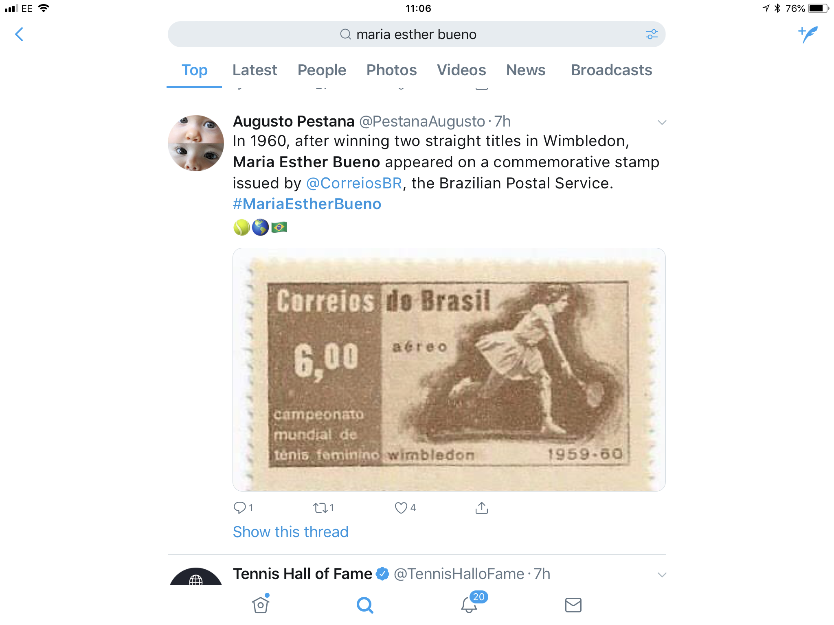The width and height of the screenshot is (834, 625).
Task: Expand options chevron on Augusto Pestana tweet
Action: click(x=662, y=122)
